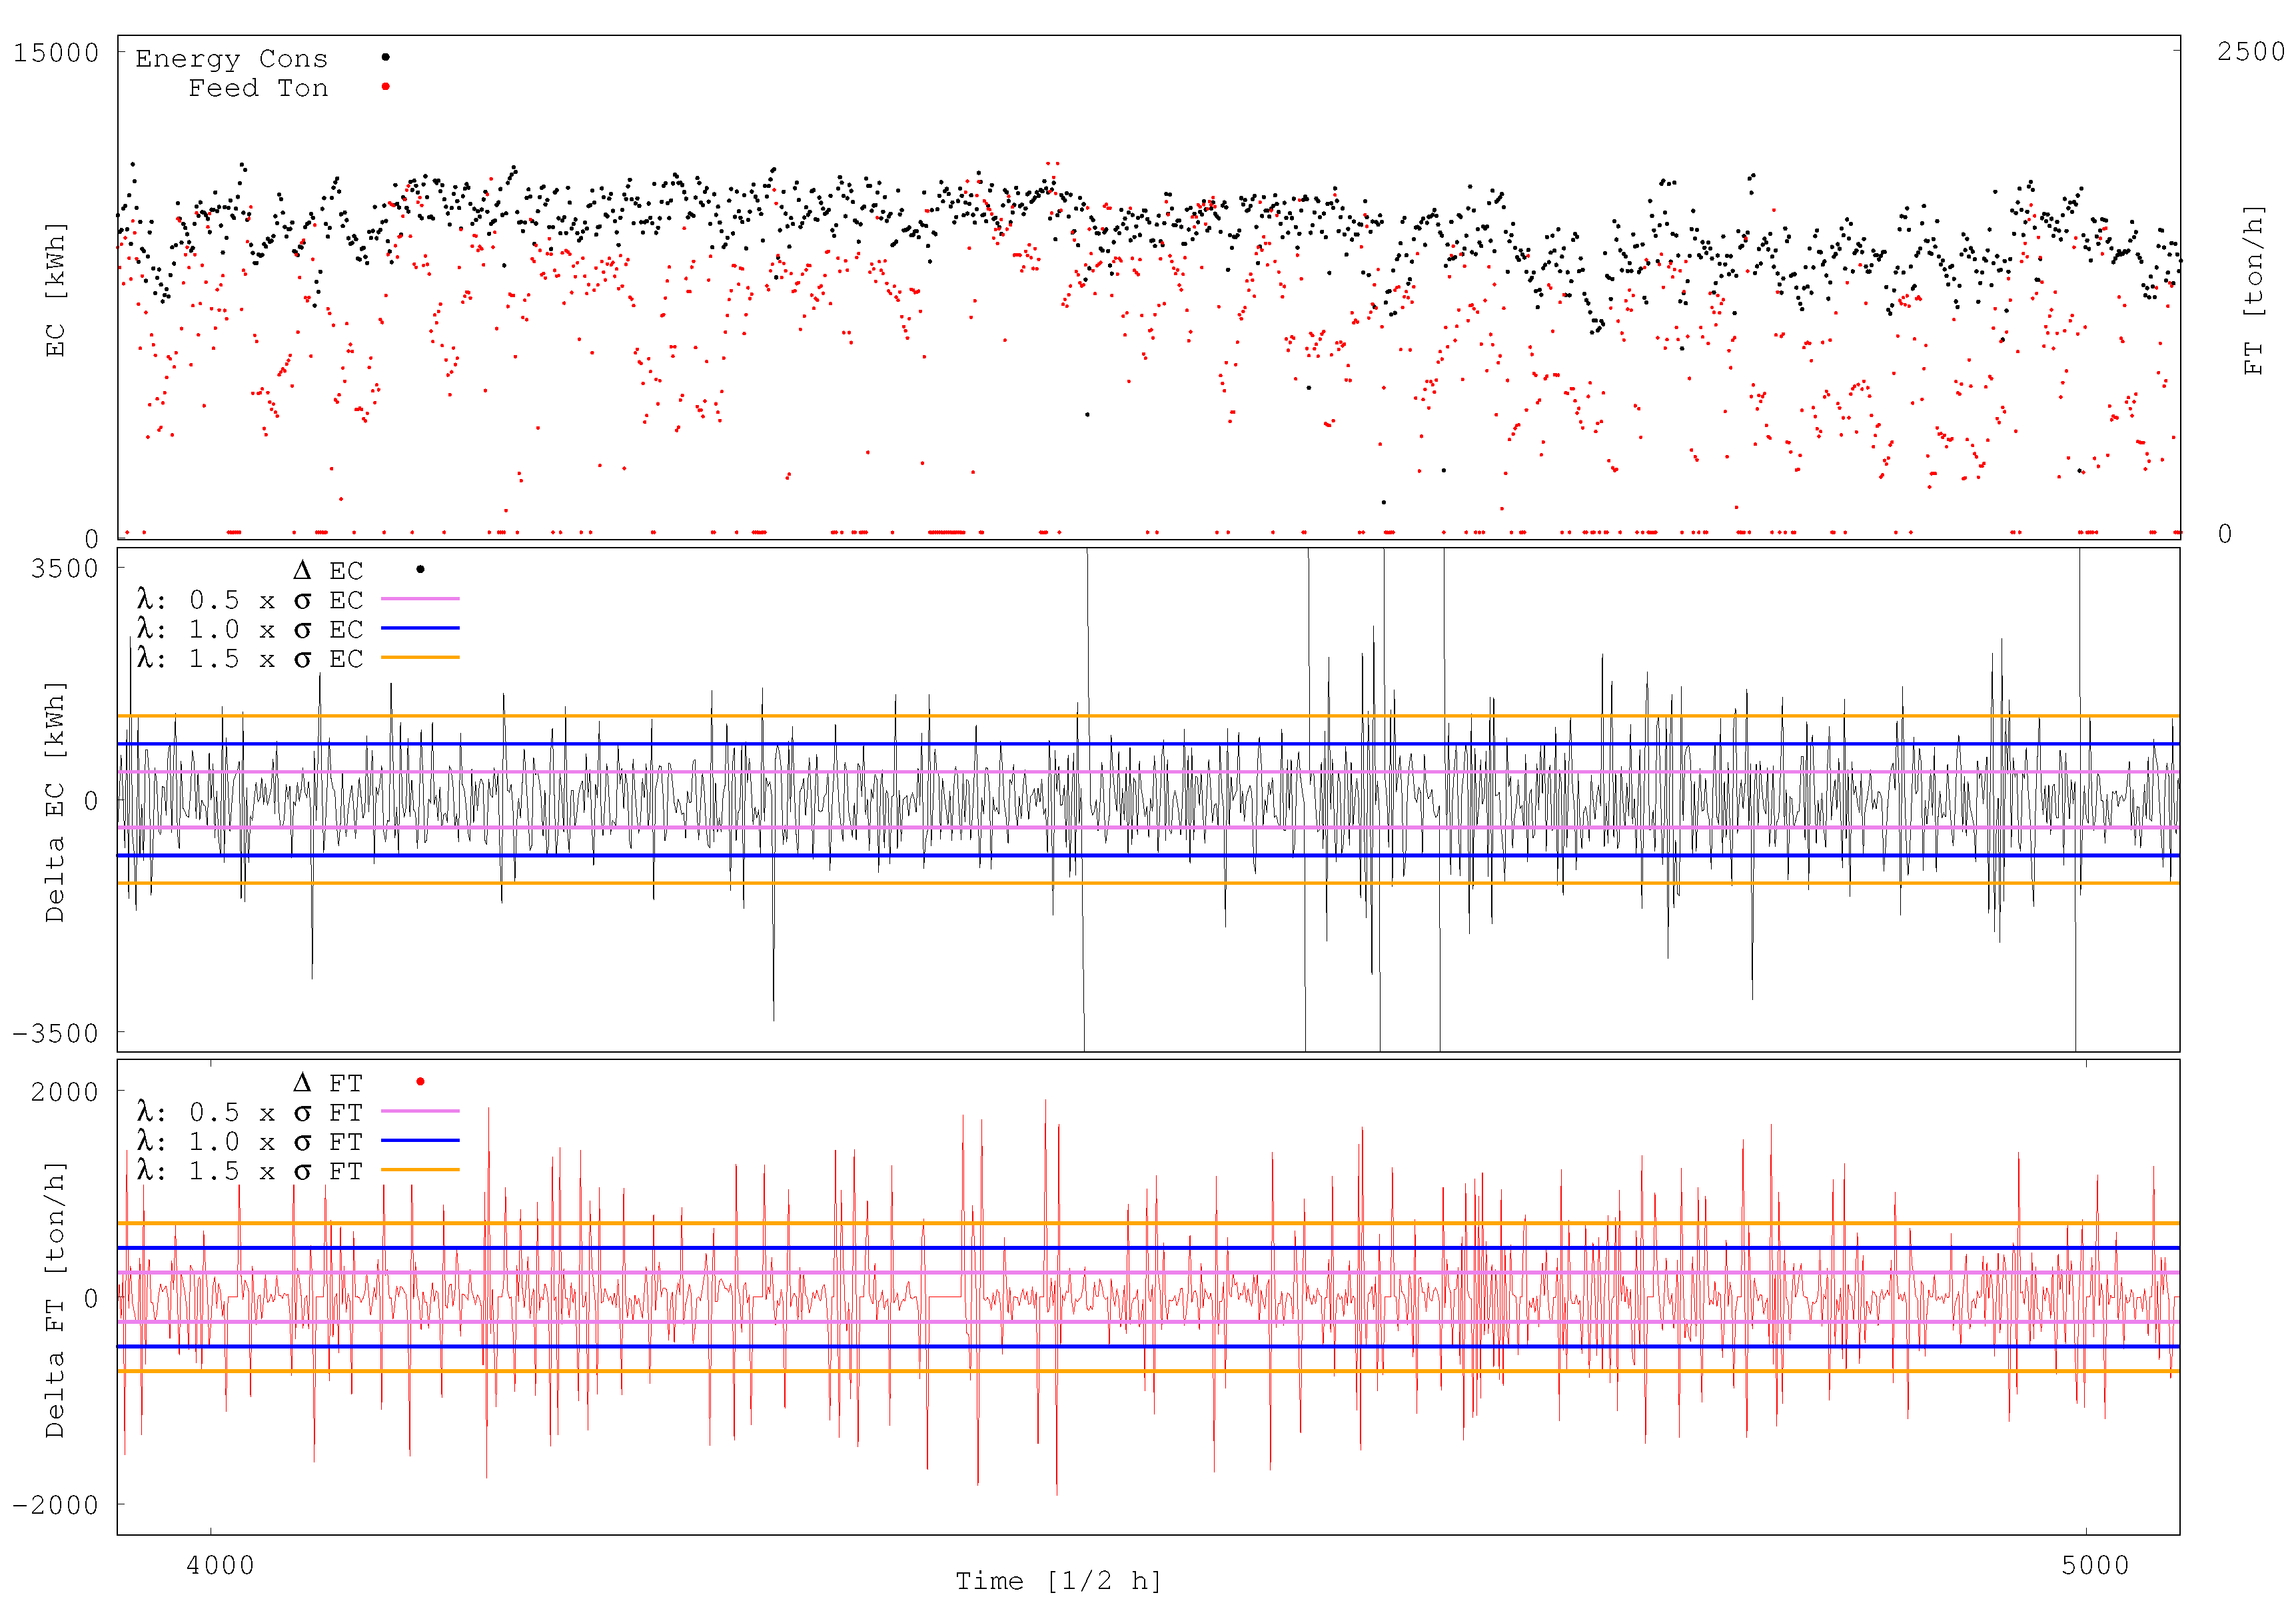Click the 15000 y-axis tick label

(x=56, y=52)
